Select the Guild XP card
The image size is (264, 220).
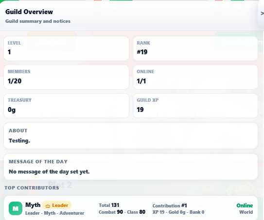[x=195, y=106]
